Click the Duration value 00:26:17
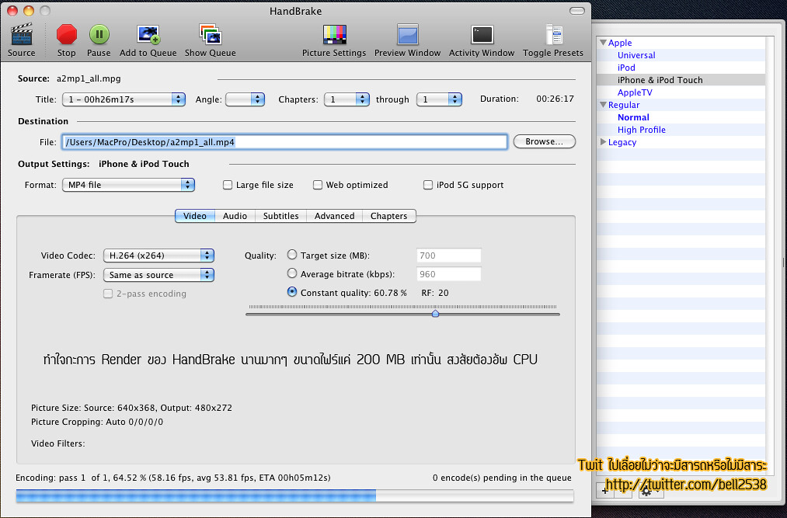Viewport: 787px width, 518px height. (x=555, y=99)
